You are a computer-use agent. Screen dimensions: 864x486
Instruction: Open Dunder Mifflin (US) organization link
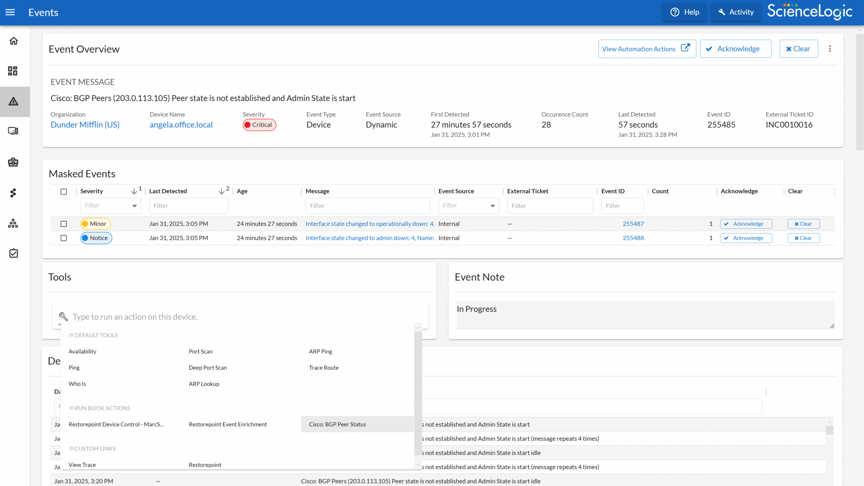pos(85,124)
